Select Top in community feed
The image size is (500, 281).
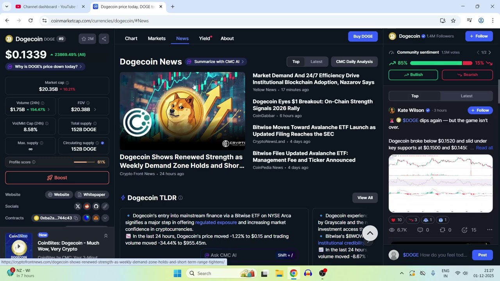pyautogui.click(x=415, y=96)
